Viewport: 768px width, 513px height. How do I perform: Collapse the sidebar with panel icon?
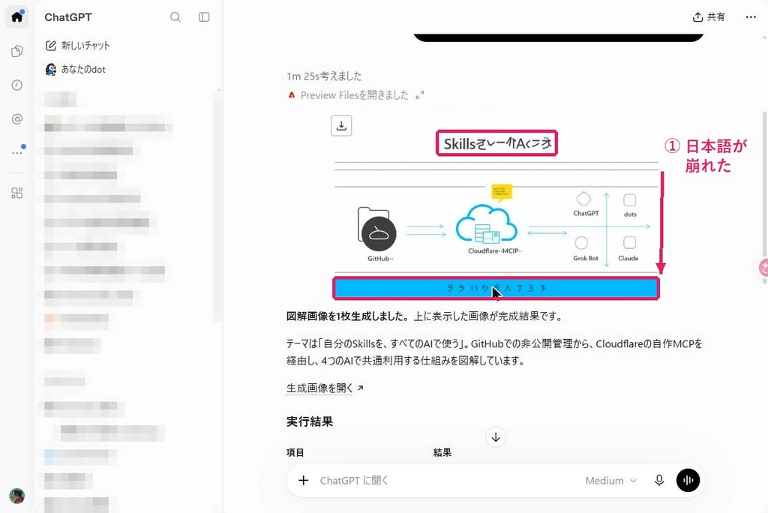click(204, 17)
